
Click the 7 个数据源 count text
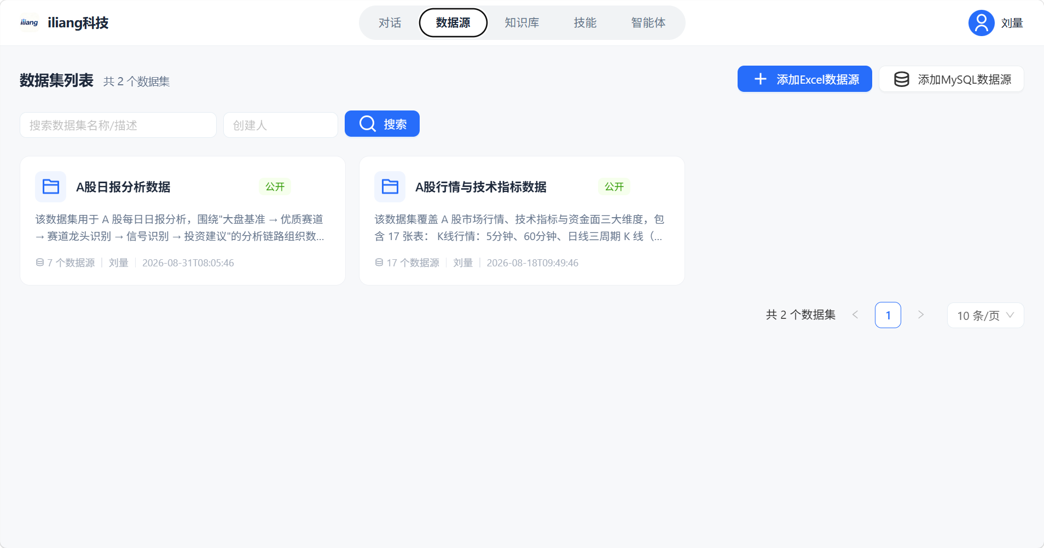point(71,263)
